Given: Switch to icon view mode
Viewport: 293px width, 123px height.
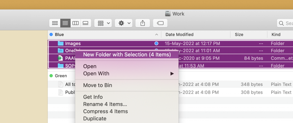Looking at the screenshot, I should tap(55, 23).
